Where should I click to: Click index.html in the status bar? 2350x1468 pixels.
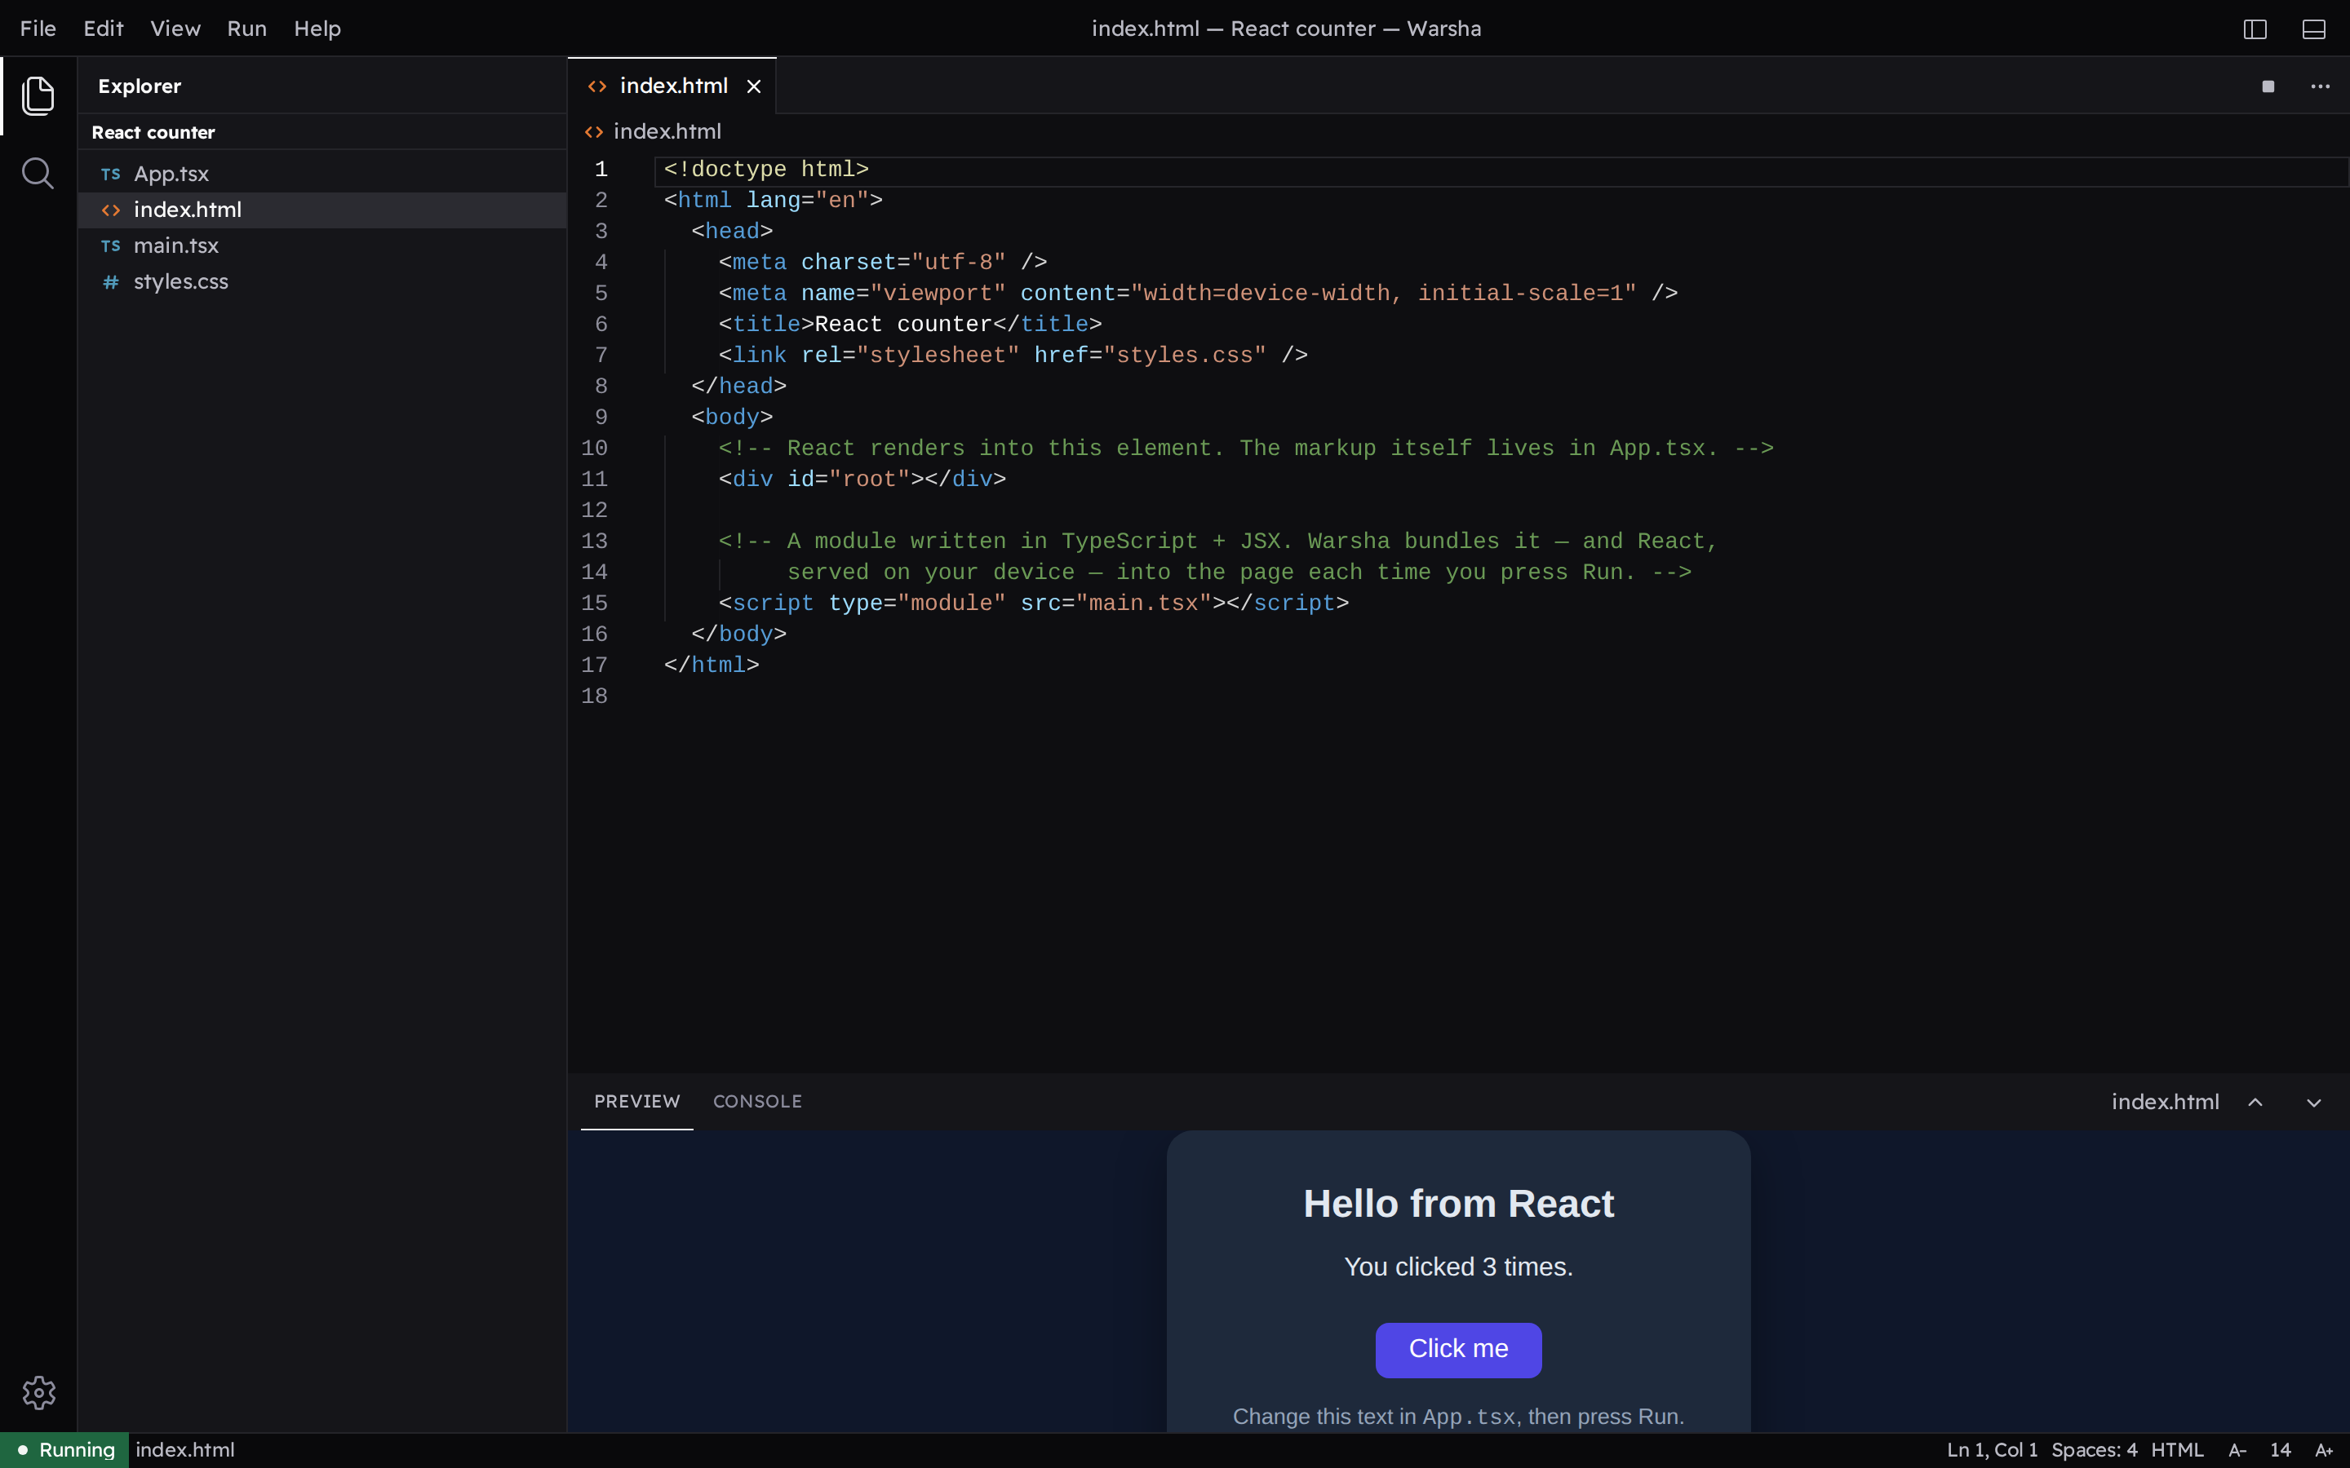coord(184,1449)
